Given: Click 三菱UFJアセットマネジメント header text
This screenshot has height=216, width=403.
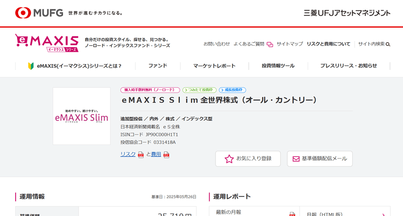Looking at the screenshot, I should point(347,13).
